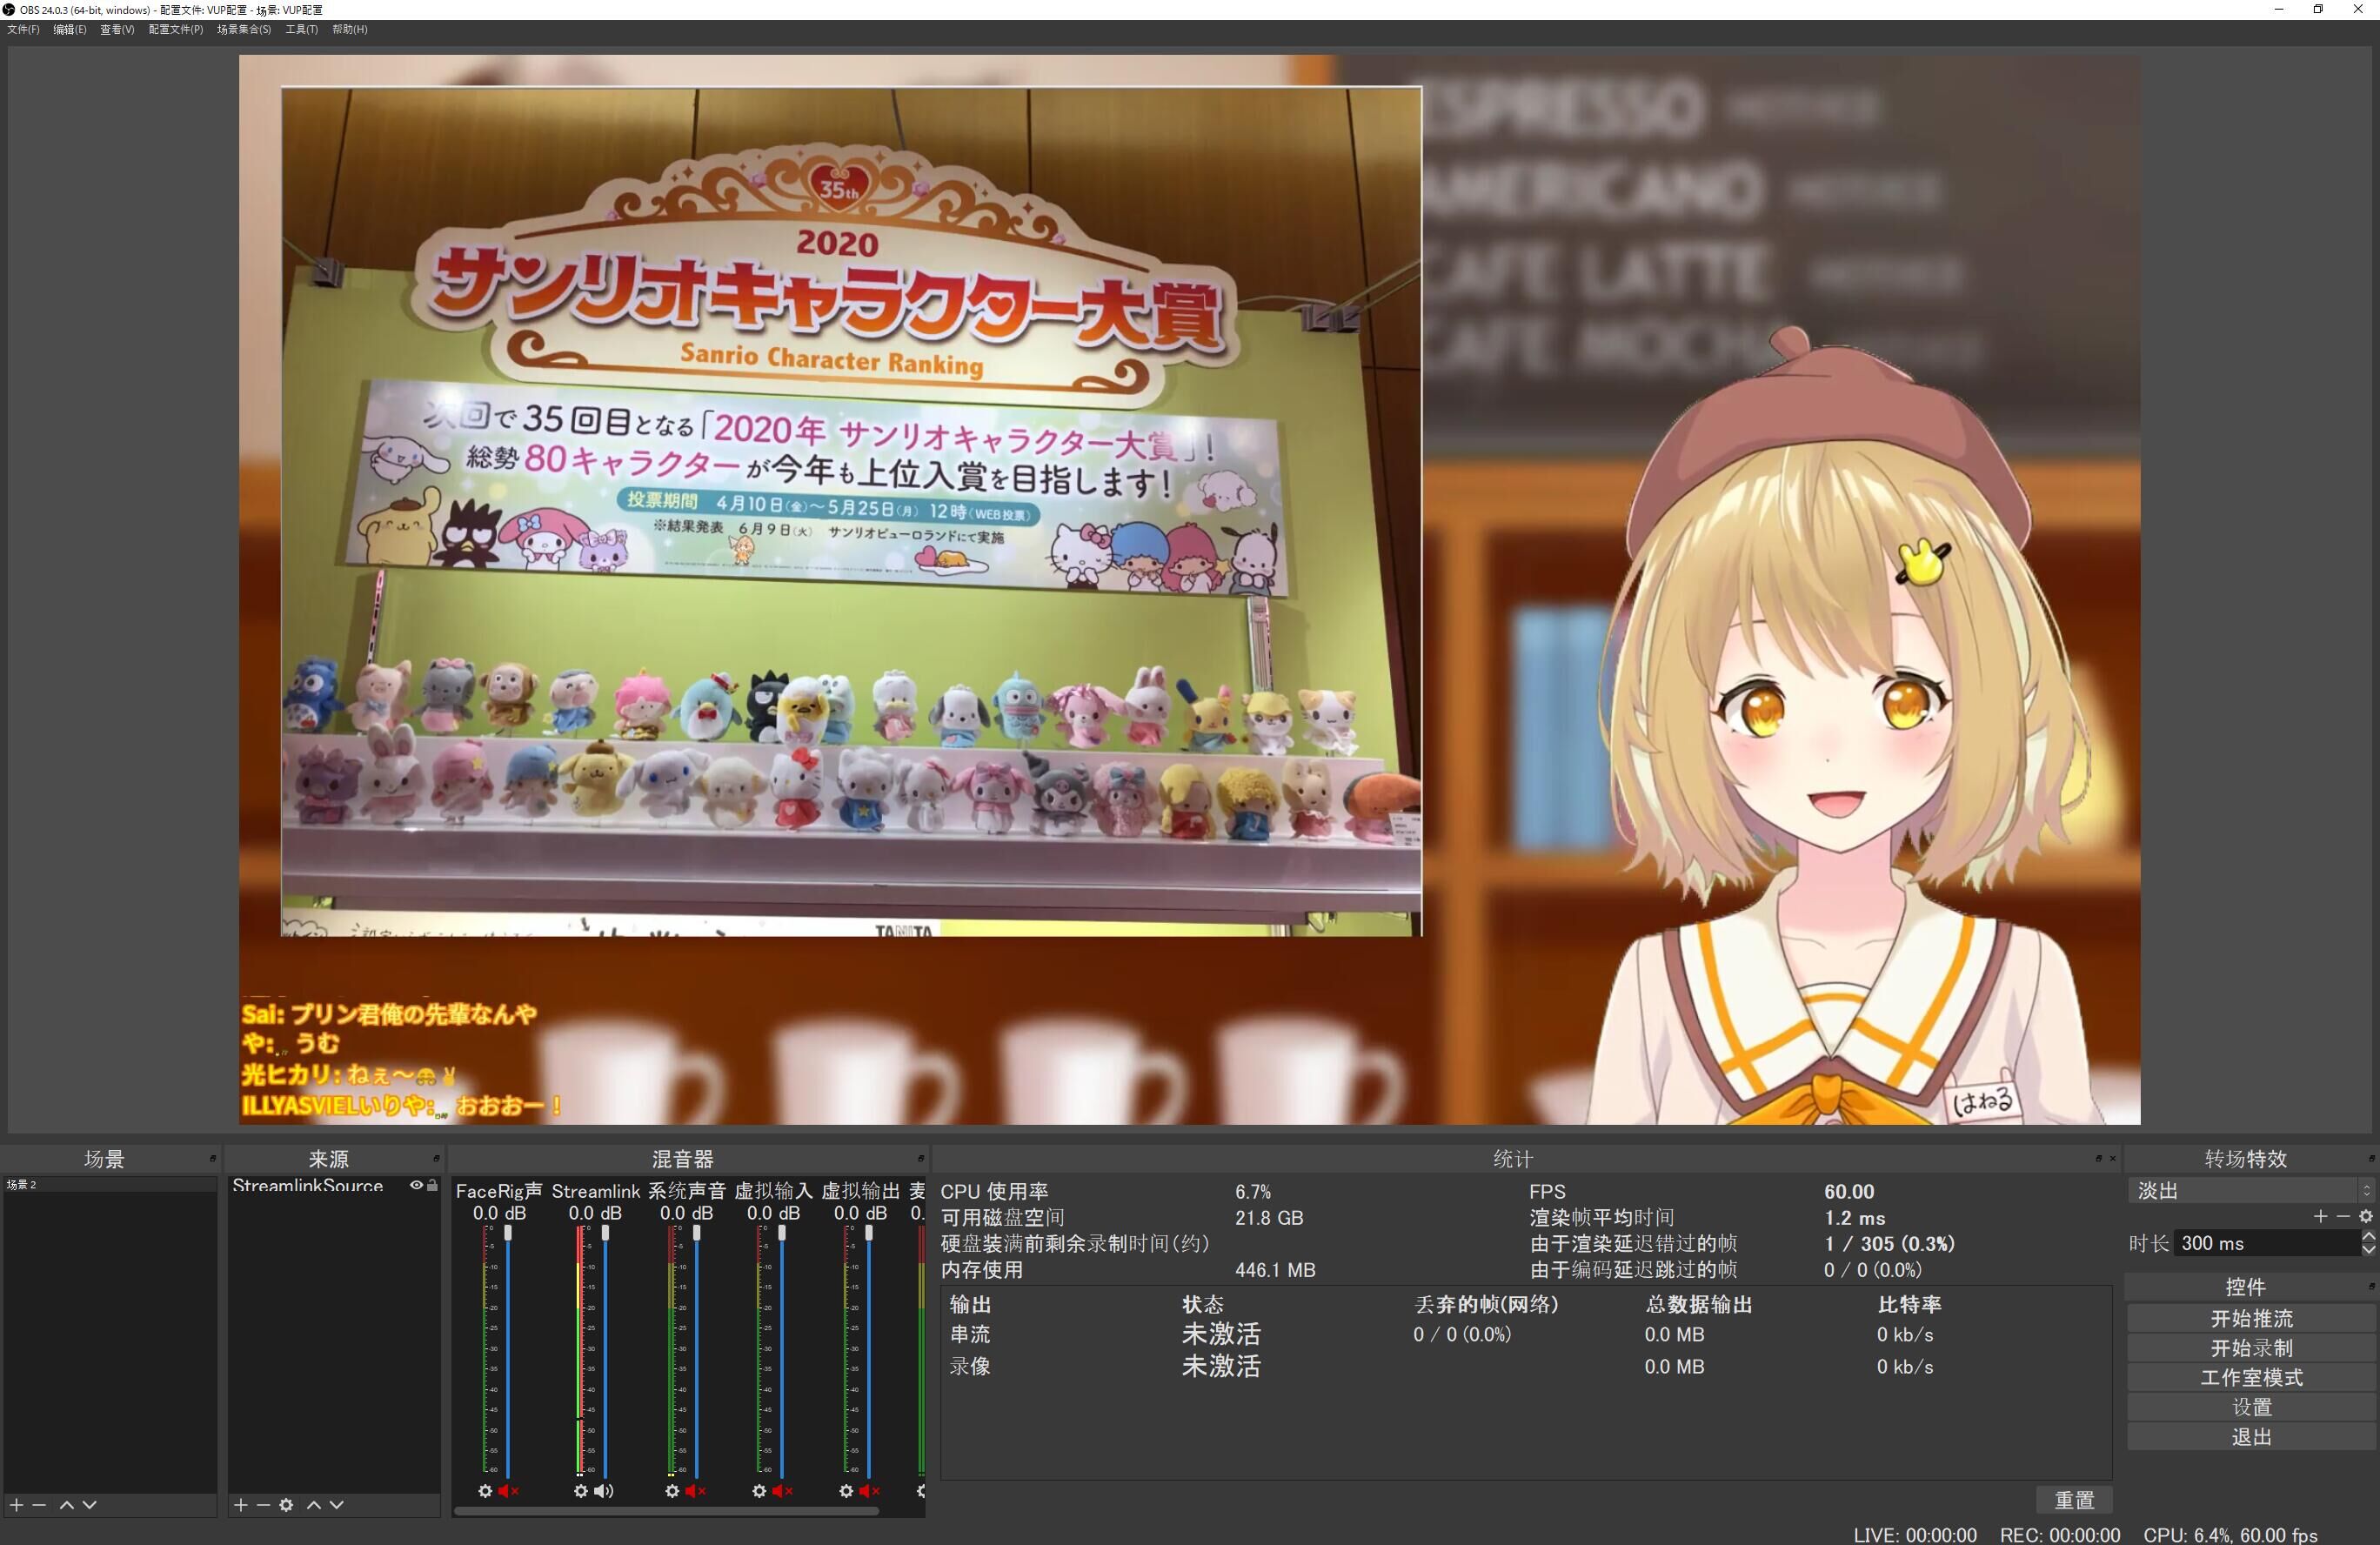The height and width of the screenshot is (1545, 2380).
Task: Mute the Streamlink audio channel
Action: click(604, 1491)
